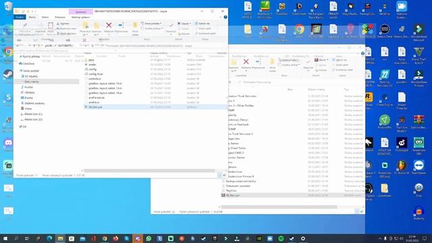Click the Spravovat contextual tab
This screenshot has height=243, width=432.
81,12
